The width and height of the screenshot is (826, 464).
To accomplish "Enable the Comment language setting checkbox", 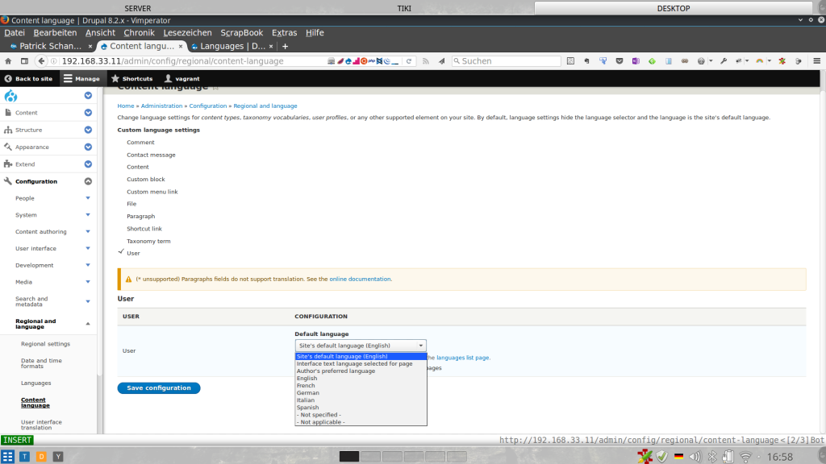I will tap(121, 143).
